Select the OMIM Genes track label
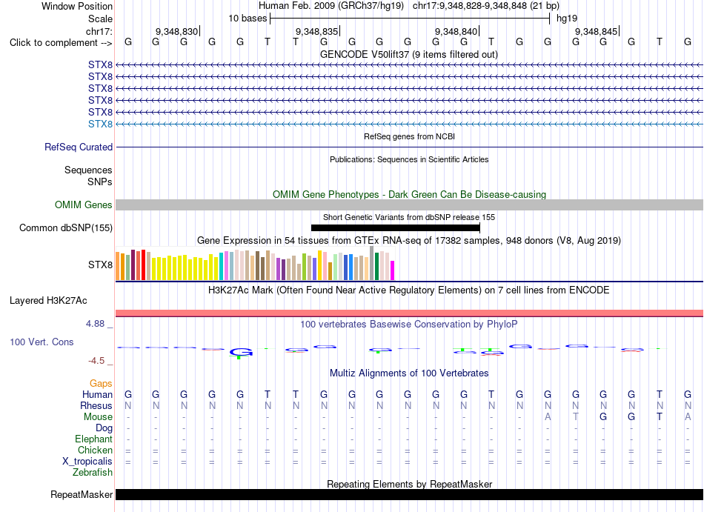Image resolution: width=704 pixels, height=512 pixels. click(84, 205)
